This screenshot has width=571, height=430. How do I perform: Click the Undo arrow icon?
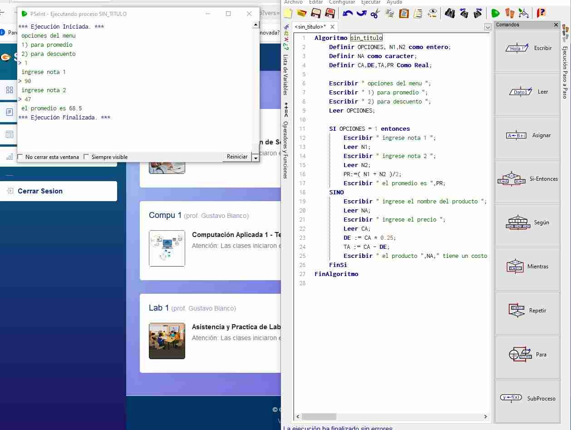pyautogui.click(x=348, y=13)
